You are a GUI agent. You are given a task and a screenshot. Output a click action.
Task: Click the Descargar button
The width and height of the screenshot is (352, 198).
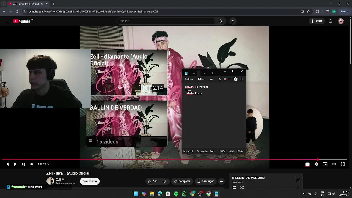tap(205, 181)
